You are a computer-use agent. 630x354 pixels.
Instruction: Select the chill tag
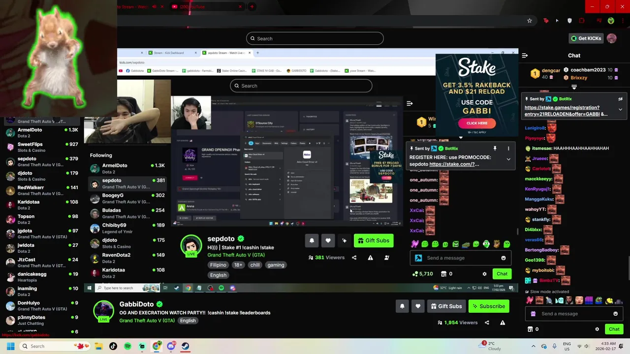point(255,265)
